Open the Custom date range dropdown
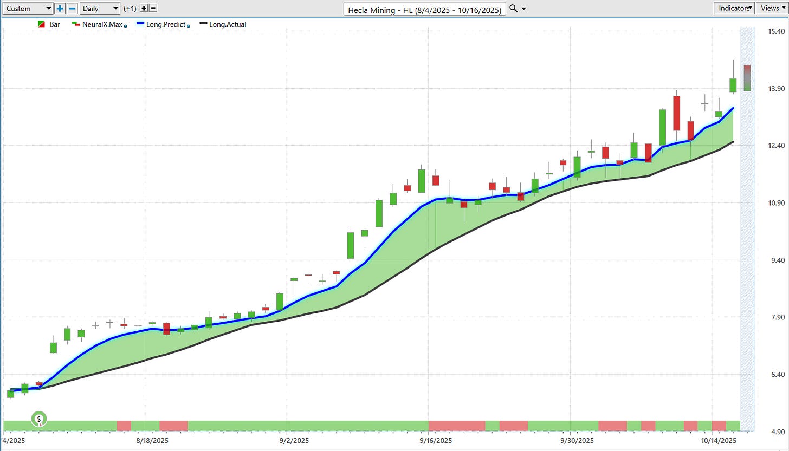Image resolution: width=789 pixels, height=451 pixels. (x=27, y=9)
